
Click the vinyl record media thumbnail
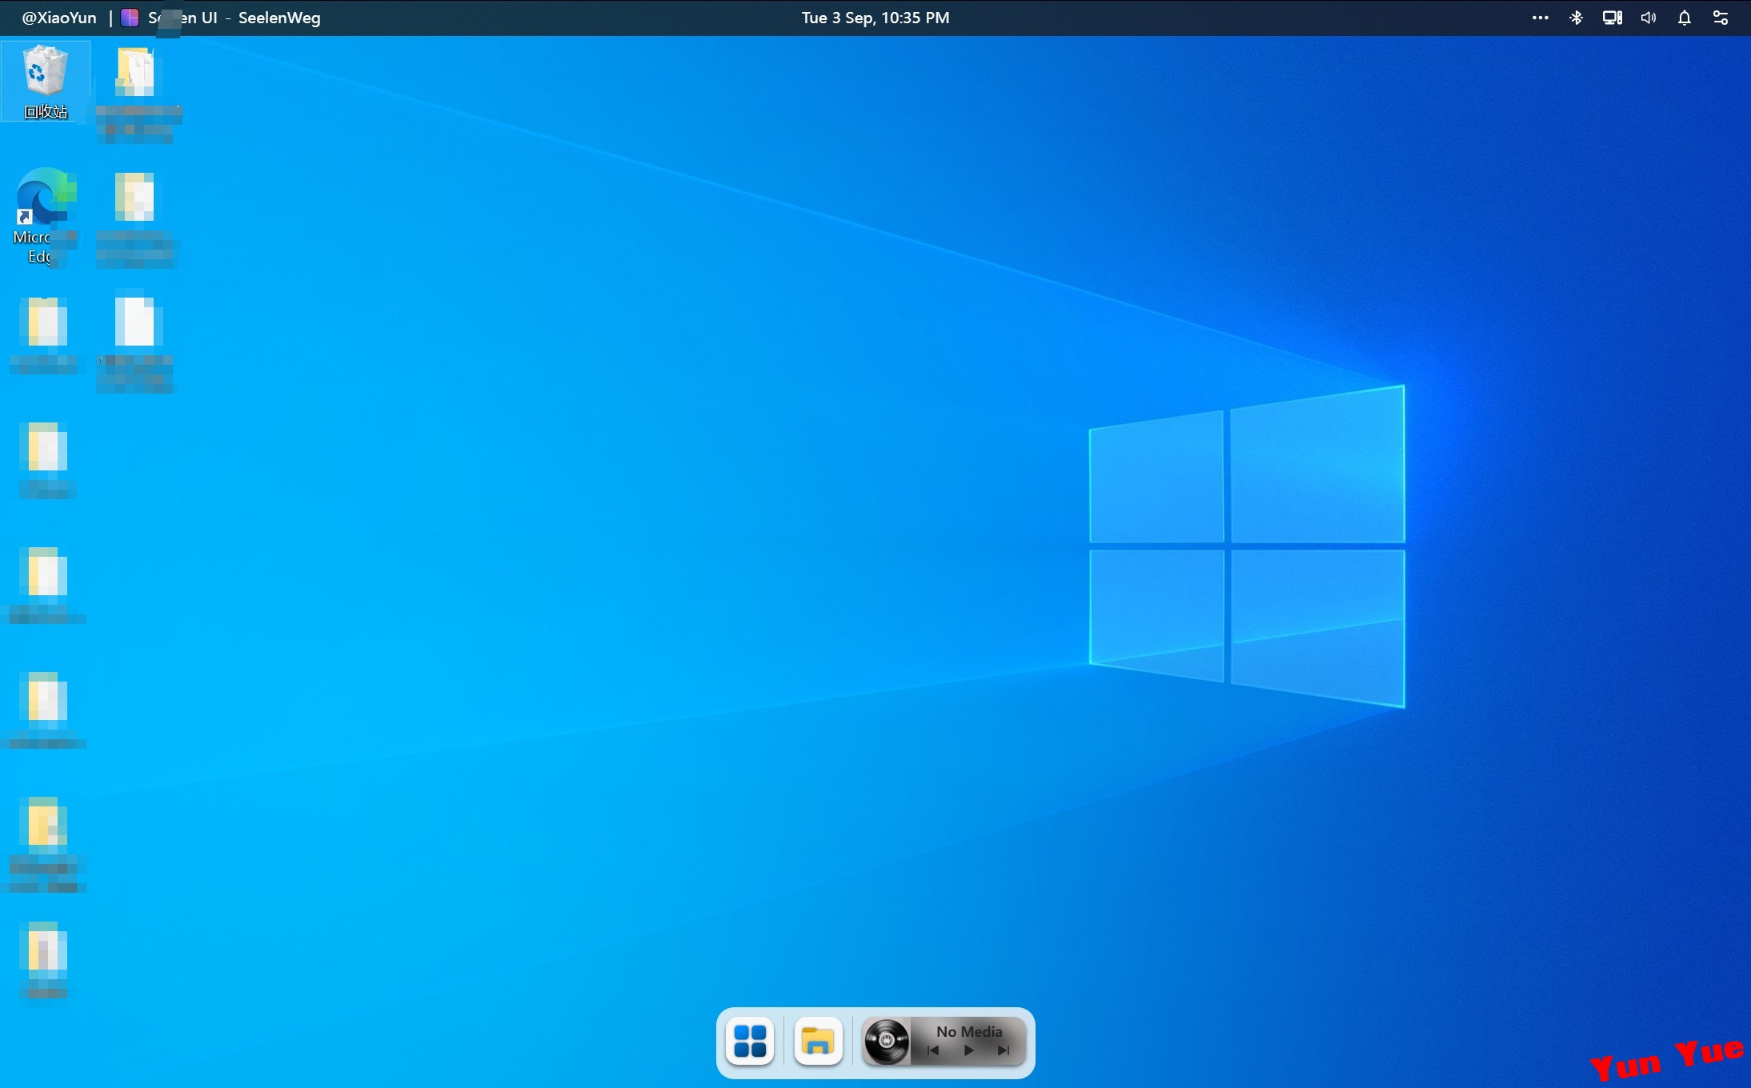click(887, 1042)
